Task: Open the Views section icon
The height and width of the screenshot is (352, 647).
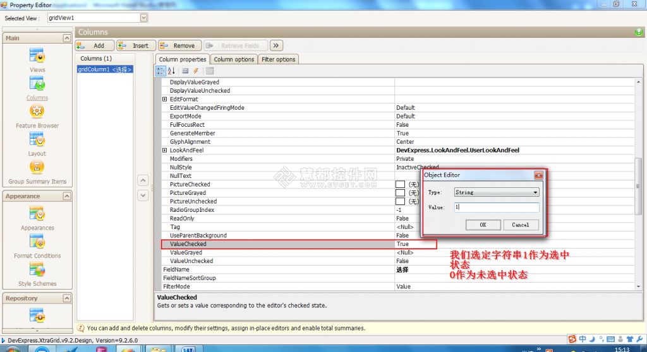Action: [x=37, y=56]
